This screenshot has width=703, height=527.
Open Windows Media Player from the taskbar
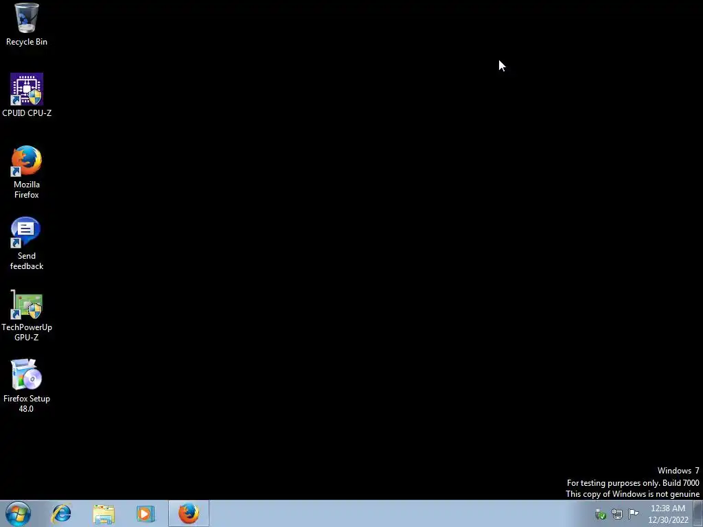(x=146, y=513)
